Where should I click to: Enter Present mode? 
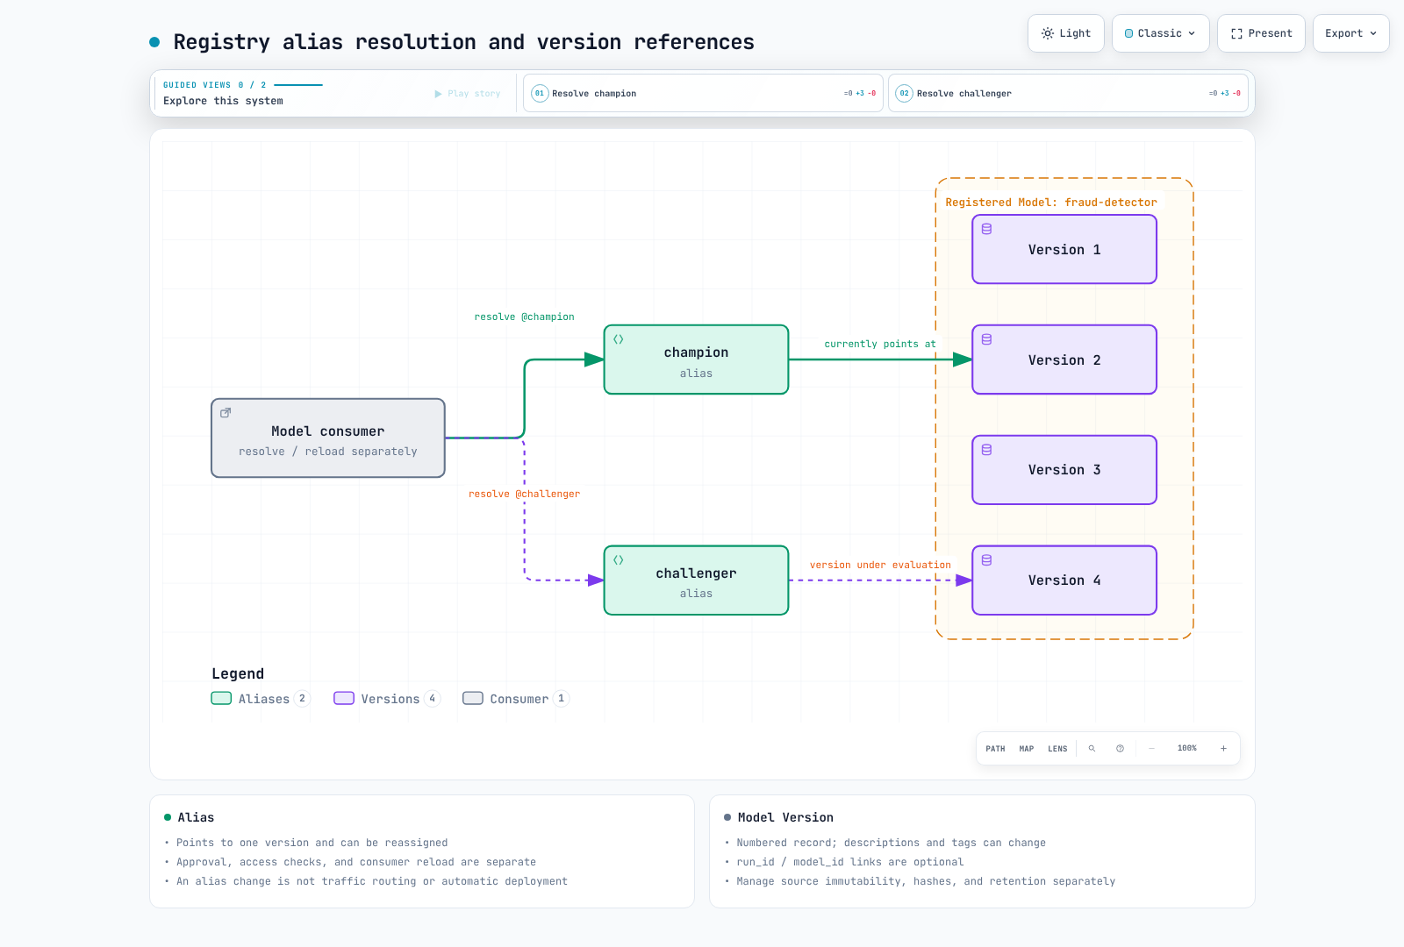[x=1261, y=33]
